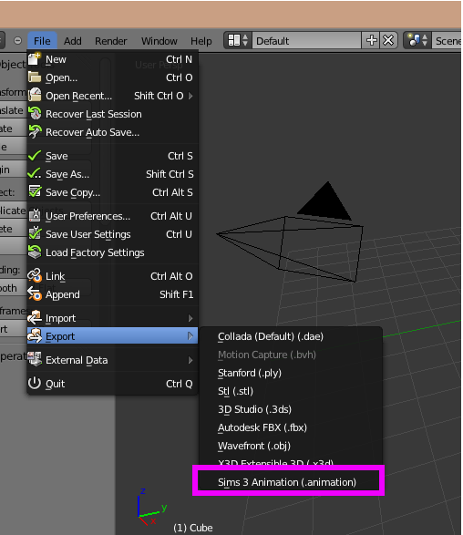Click the Save checkmark icon
Image resolution: width=463 pixels, height=535 pixels.
click(x=35, y=156)
